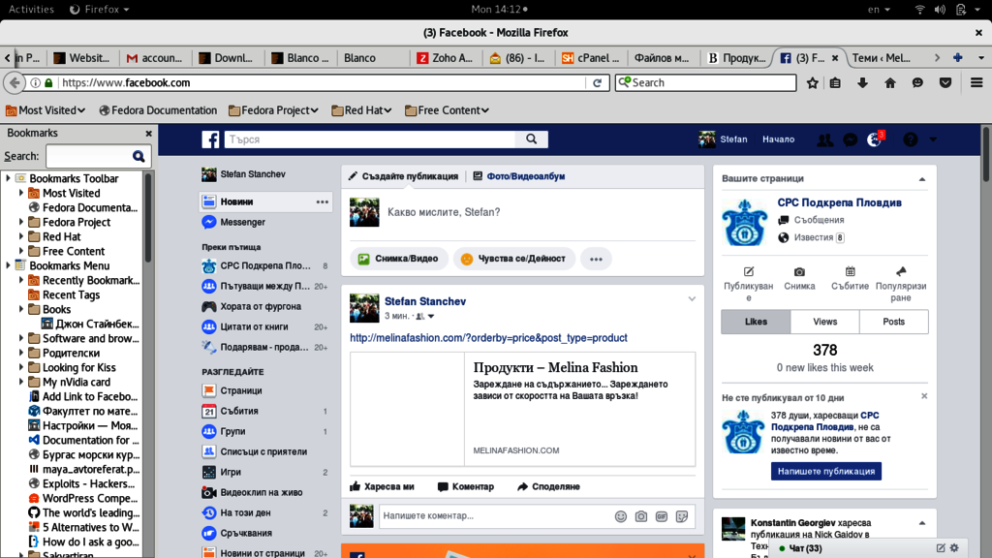Click the Споделяне share button
This screenshot has height=558, width=992.
click(x=548, y=486)
